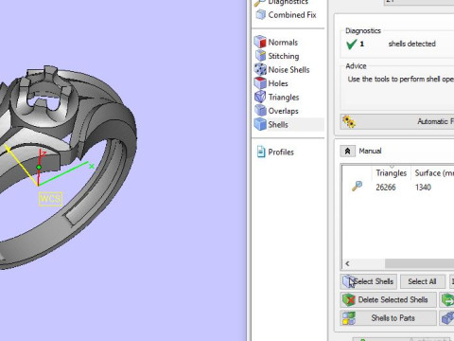Click the Shells to Parts button
The width and height of the screenshot is (454, 341).
click(389, 318)
